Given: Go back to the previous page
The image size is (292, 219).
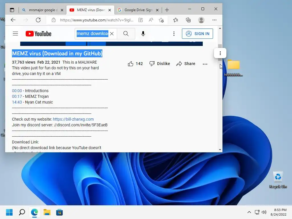Looking at the screenshot, I should click(x=13, y=20).
